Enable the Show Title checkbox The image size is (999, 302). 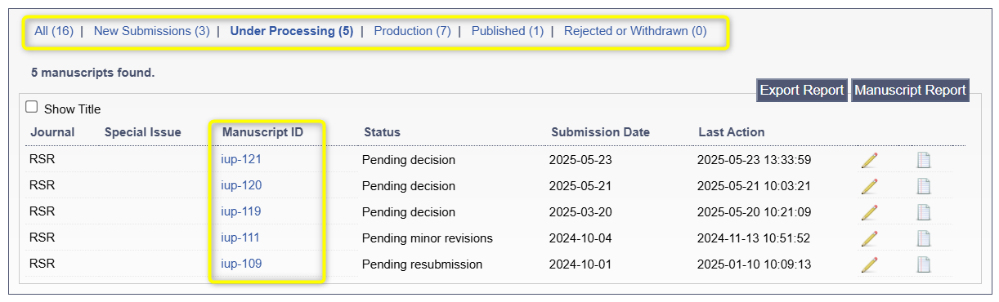(32, 107)
